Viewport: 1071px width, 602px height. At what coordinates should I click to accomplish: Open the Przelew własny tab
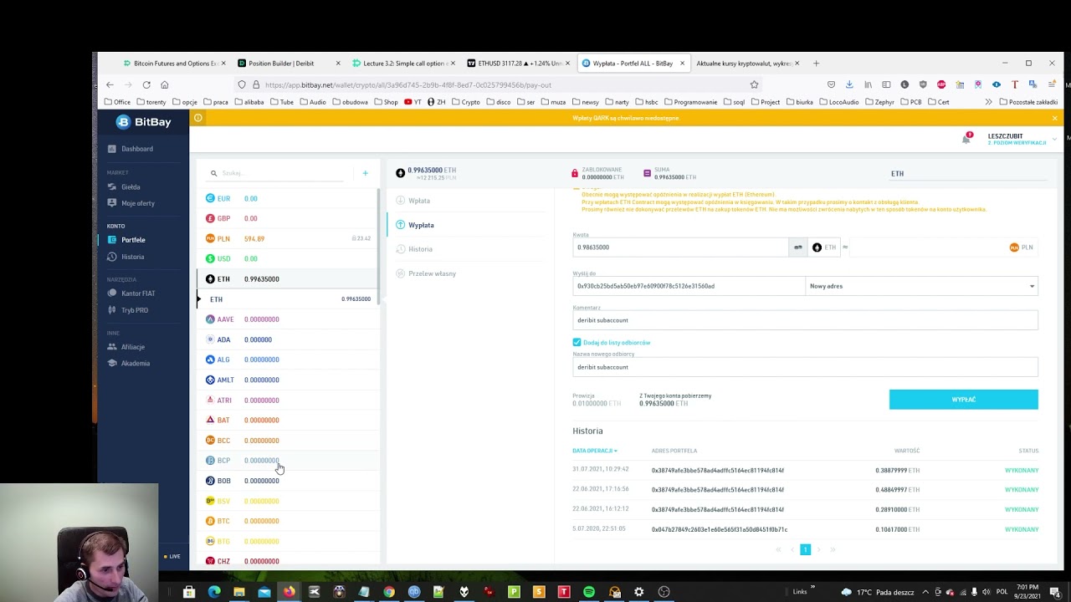point(426,273)
